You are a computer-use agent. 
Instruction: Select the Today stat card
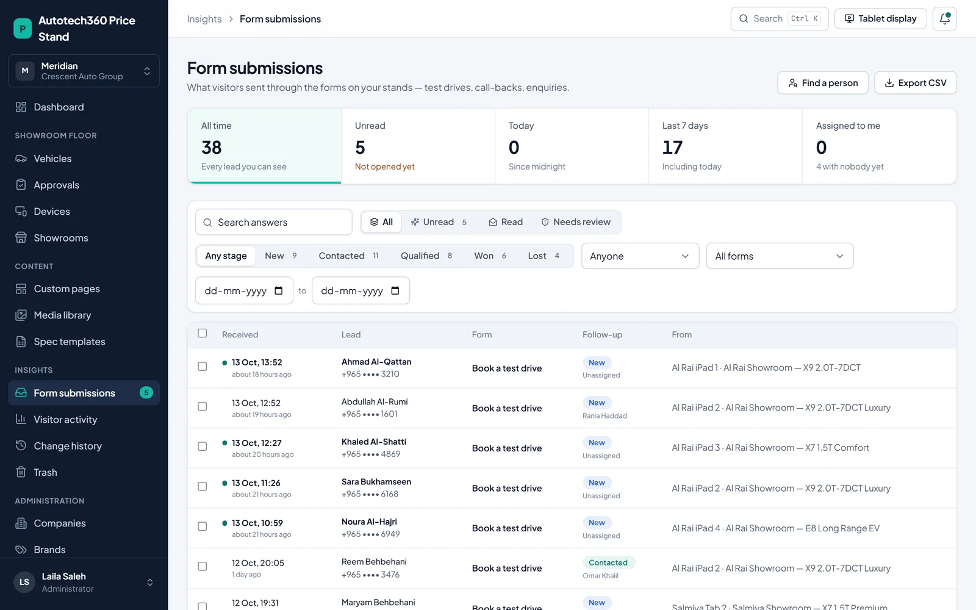coord(572,146)
